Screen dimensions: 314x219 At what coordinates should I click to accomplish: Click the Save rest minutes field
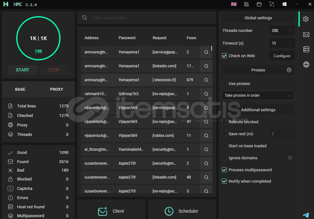pyautogui.click(x=282, y=134)
